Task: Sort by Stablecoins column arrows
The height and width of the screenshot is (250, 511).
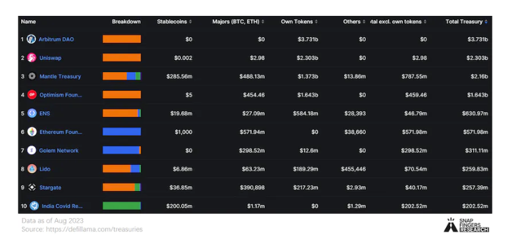Action: pos(191,22)
